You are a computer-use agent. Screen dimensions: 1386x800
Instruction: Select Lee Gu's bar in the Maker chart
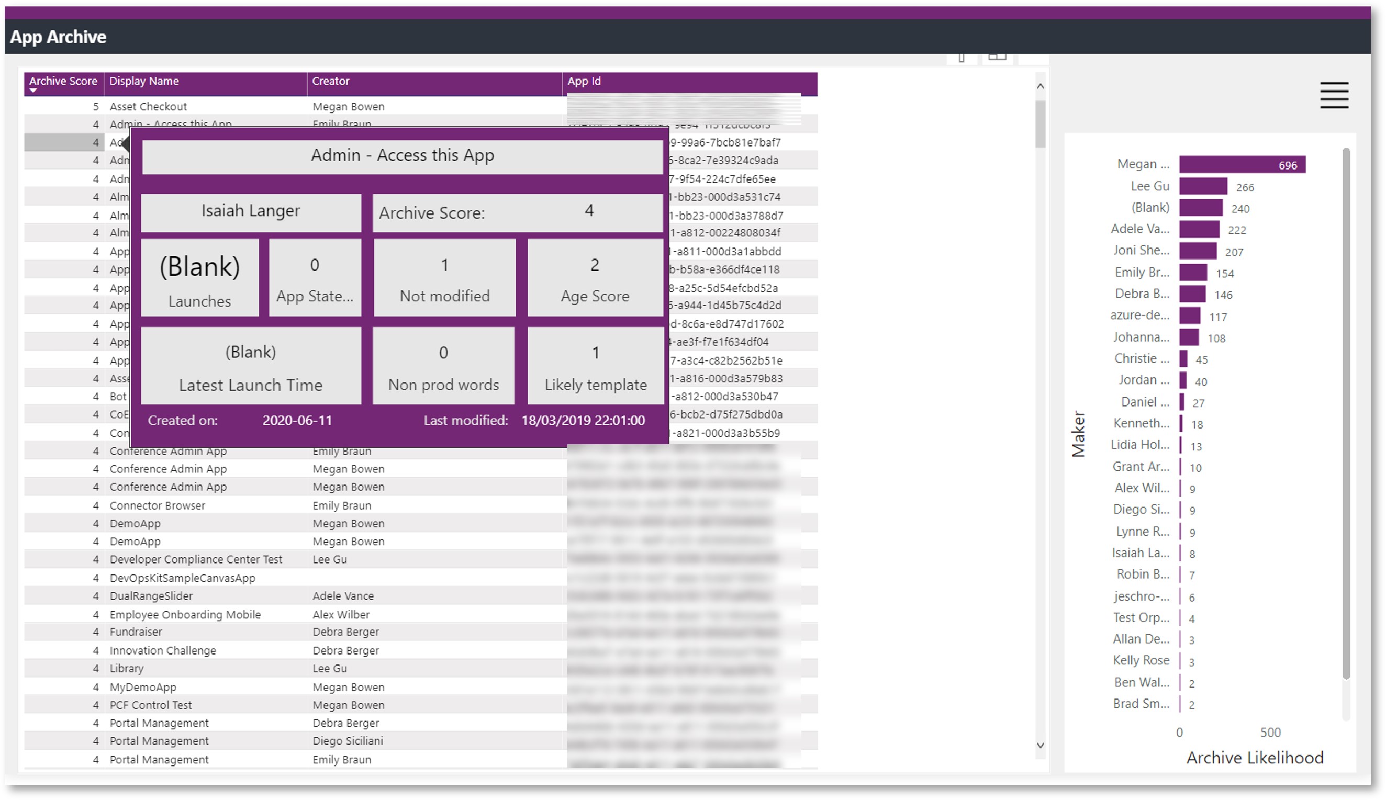pos(1203,186)
